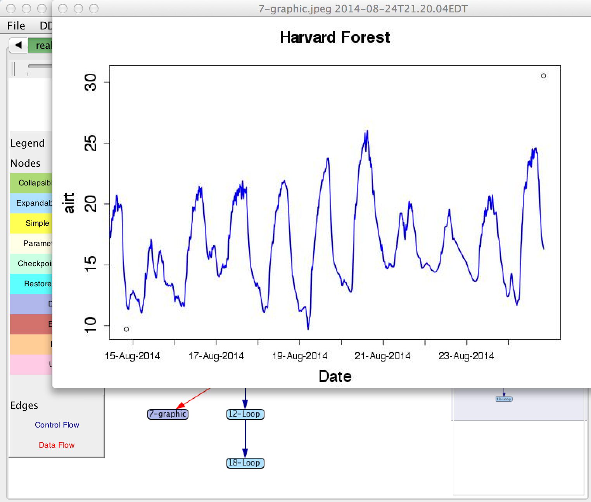Click the Collapsible legend entry
Viewport: 591px width, 502px height.
[31, 183]
